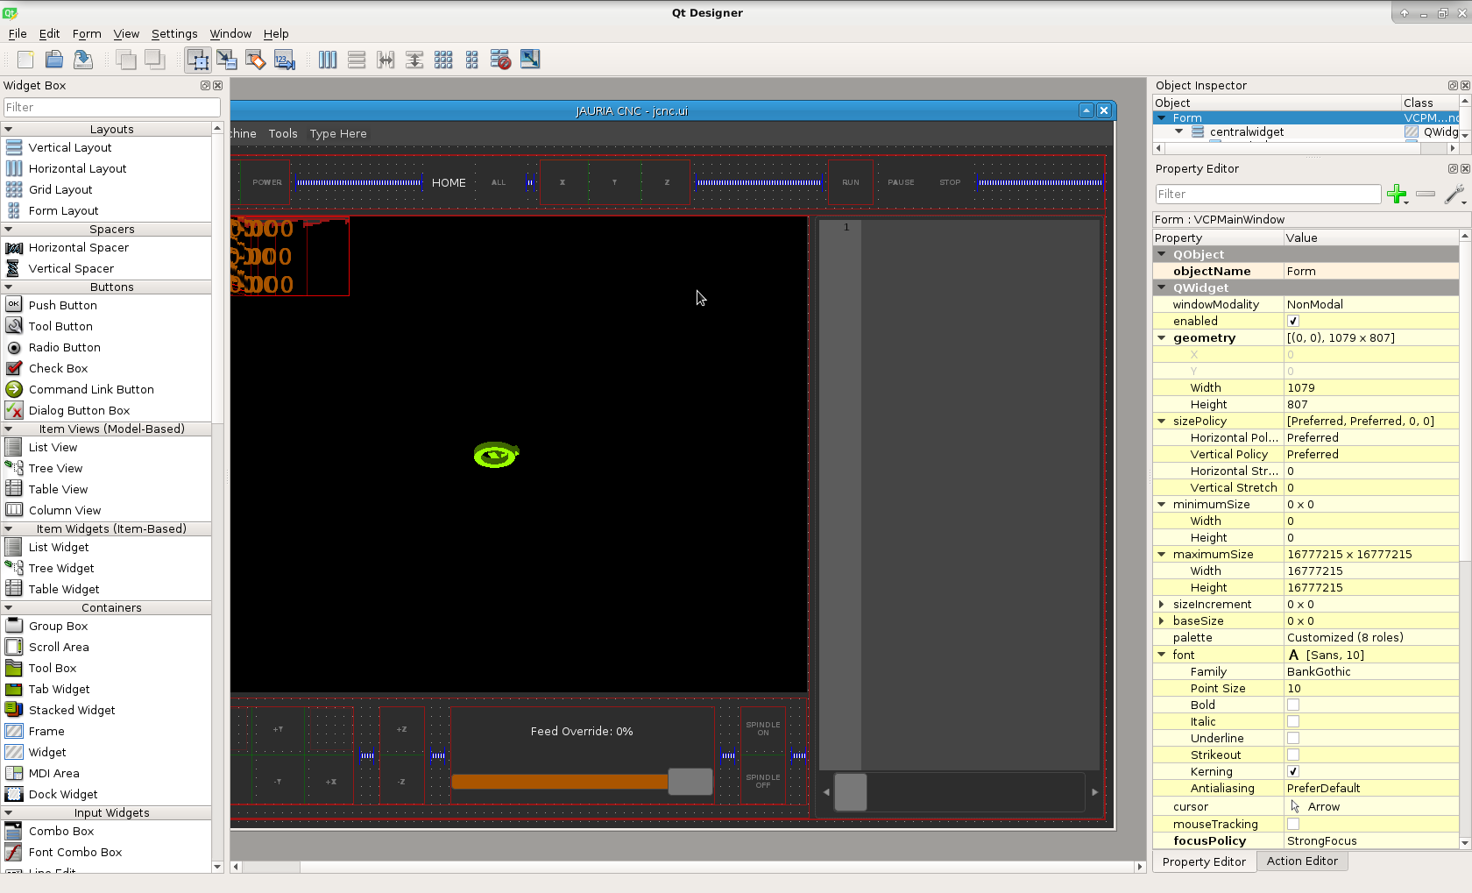This screenshot has width=1472, height=893.
Task: Click Lay Out Vertically in Splitter icon
Action: [414, 59]
